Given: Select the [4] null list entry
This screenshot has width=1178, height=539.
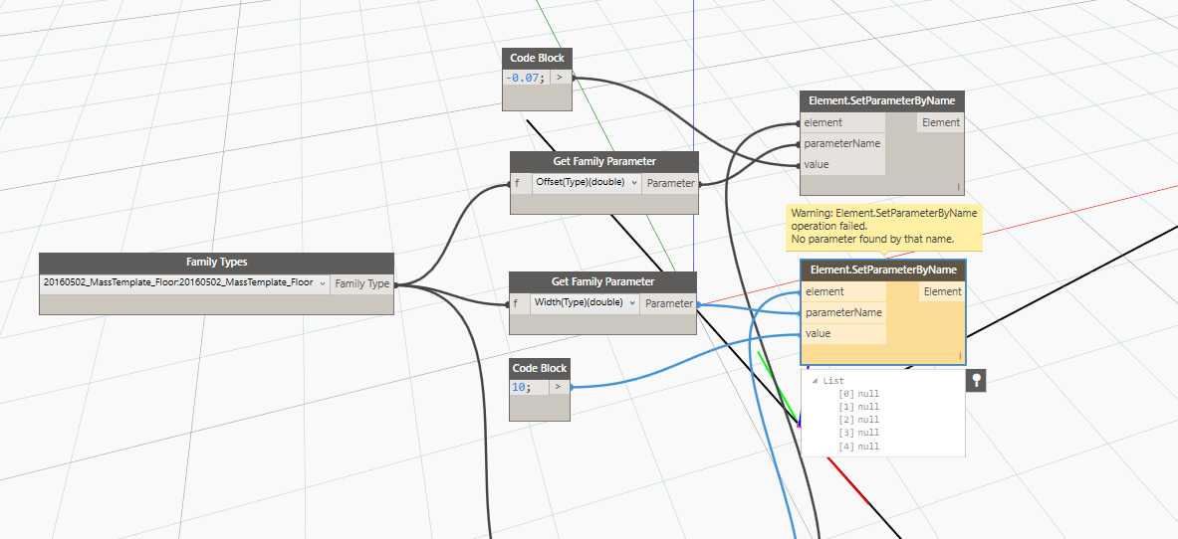Looking at the screenshot, I should 858,446.
